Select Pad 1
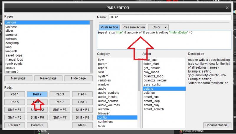Viewport: 236px width, 134px height. [14, 94]
